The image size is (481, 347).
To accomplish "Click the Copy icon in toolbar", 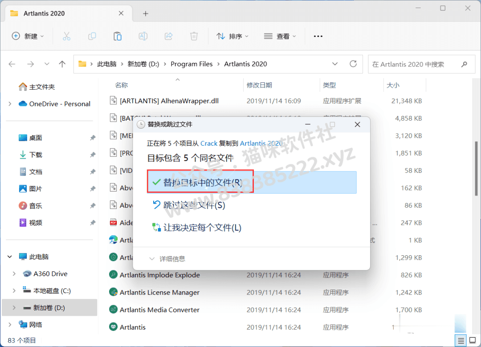I will 92,36.
